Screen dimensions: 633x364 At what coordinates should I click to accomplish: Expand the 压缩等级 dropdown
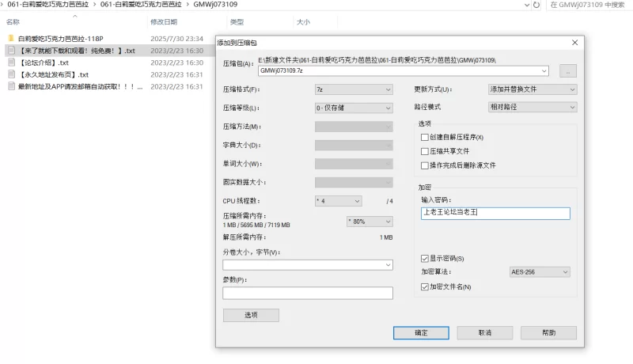click(x=354, y=108)
